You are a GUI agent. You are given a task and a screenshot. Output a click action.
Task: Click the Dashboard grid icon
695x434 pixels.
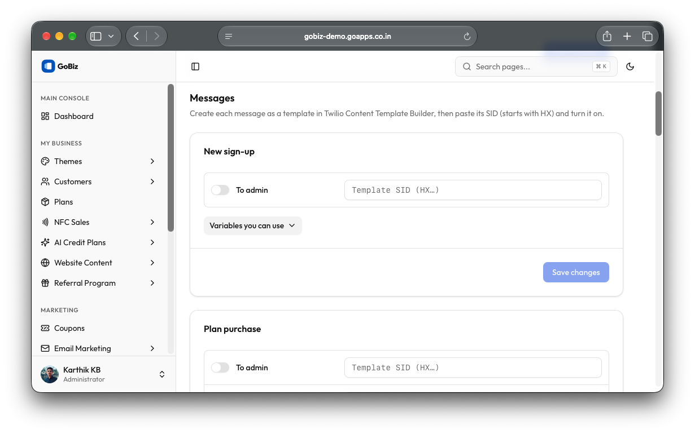click(x=45, y=116)
